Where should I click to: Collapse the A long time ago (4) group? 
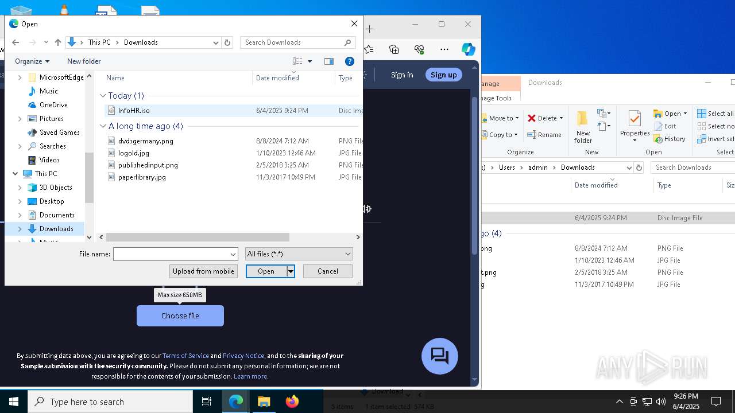(103, 126)
